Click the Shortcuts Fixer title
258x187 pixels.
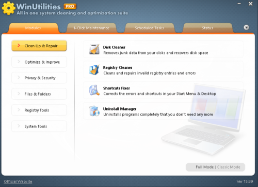tap(117, 88)
